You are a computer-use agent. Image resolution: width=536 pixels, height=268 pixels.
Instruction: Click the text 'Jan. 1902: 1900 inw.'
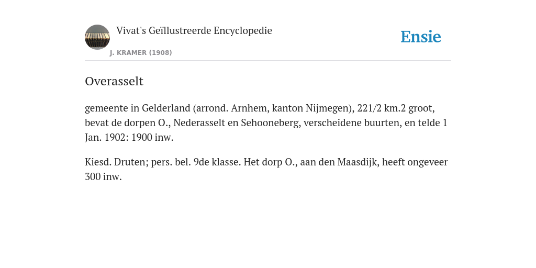point(129,138)
